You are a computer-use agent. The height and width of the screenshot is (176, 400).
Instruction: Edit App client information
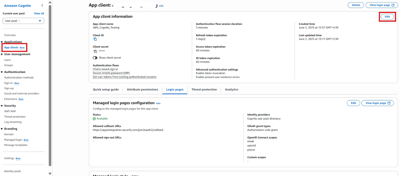[387, 17]
